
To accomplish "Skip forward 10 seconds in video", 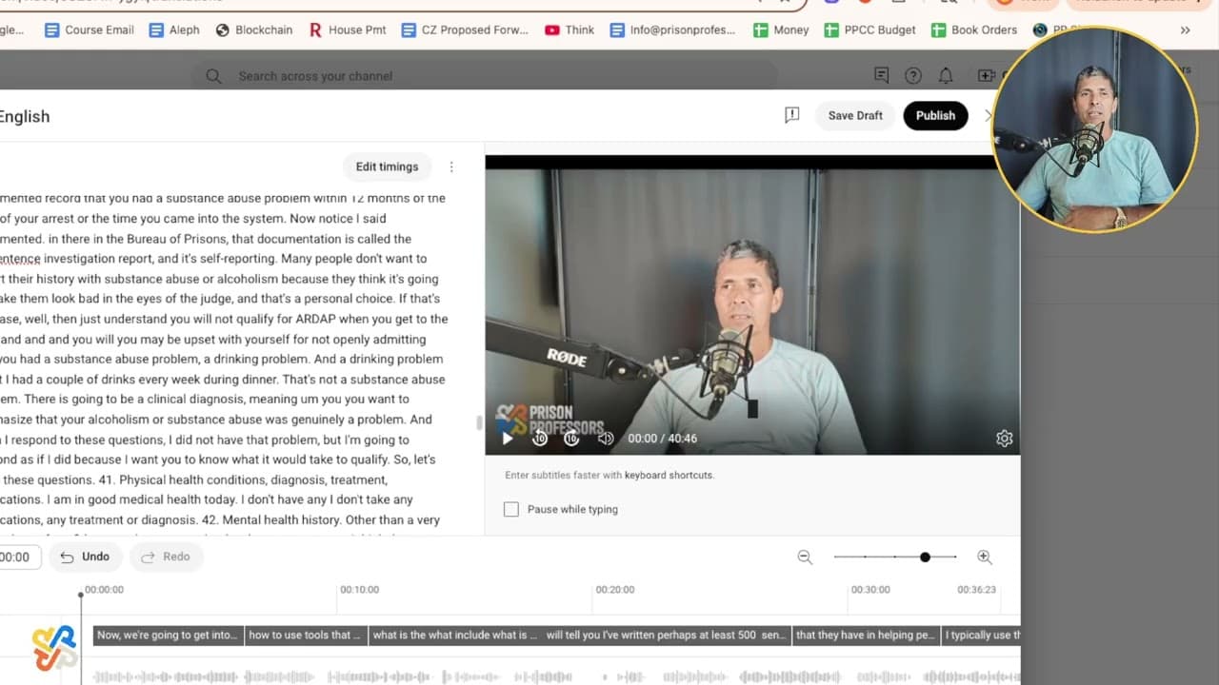I will 571,439.
